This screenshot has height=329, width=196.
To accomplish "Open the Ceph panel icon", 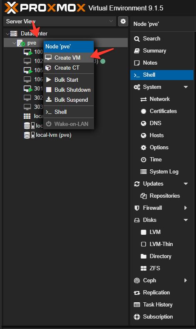I will click(137, 281).
